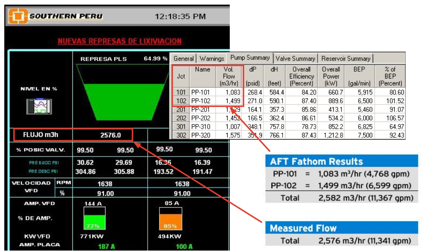Click the 64.99 % level reading

(x=155, y=57)
